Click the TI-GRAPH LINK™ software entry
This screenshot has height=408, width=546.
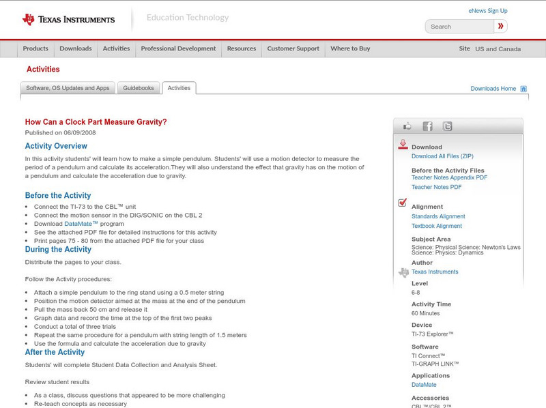point(435,364)
